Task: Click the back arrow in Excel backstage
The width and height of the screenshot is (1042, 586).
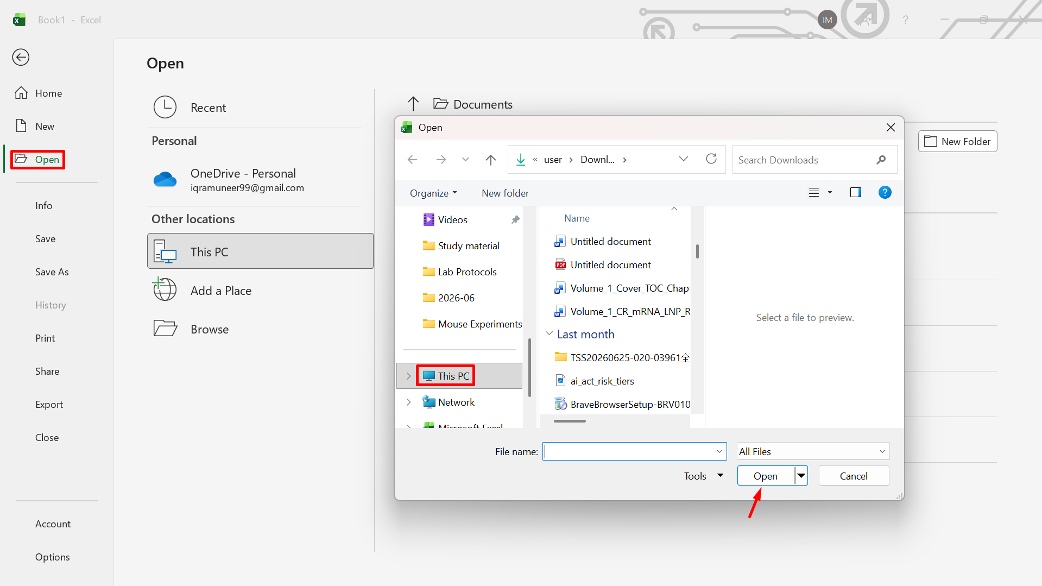Action: (21, 57)
